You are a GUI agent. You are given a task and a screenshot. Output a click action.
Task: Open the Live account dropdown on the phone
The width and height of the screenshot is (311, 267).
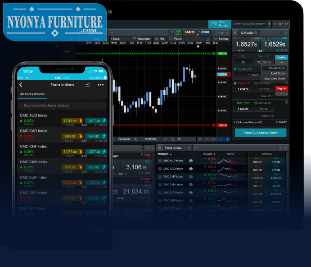point(23,78)
